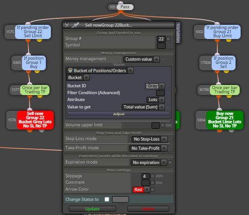Click block ID 9305 label
Screen dimensions: 249x215
coord(17,62)
